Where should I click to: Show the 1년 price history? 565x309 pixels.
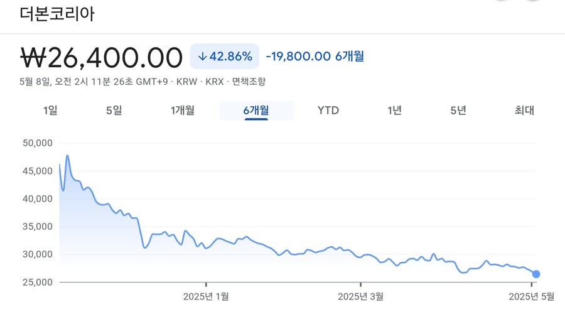395,111
